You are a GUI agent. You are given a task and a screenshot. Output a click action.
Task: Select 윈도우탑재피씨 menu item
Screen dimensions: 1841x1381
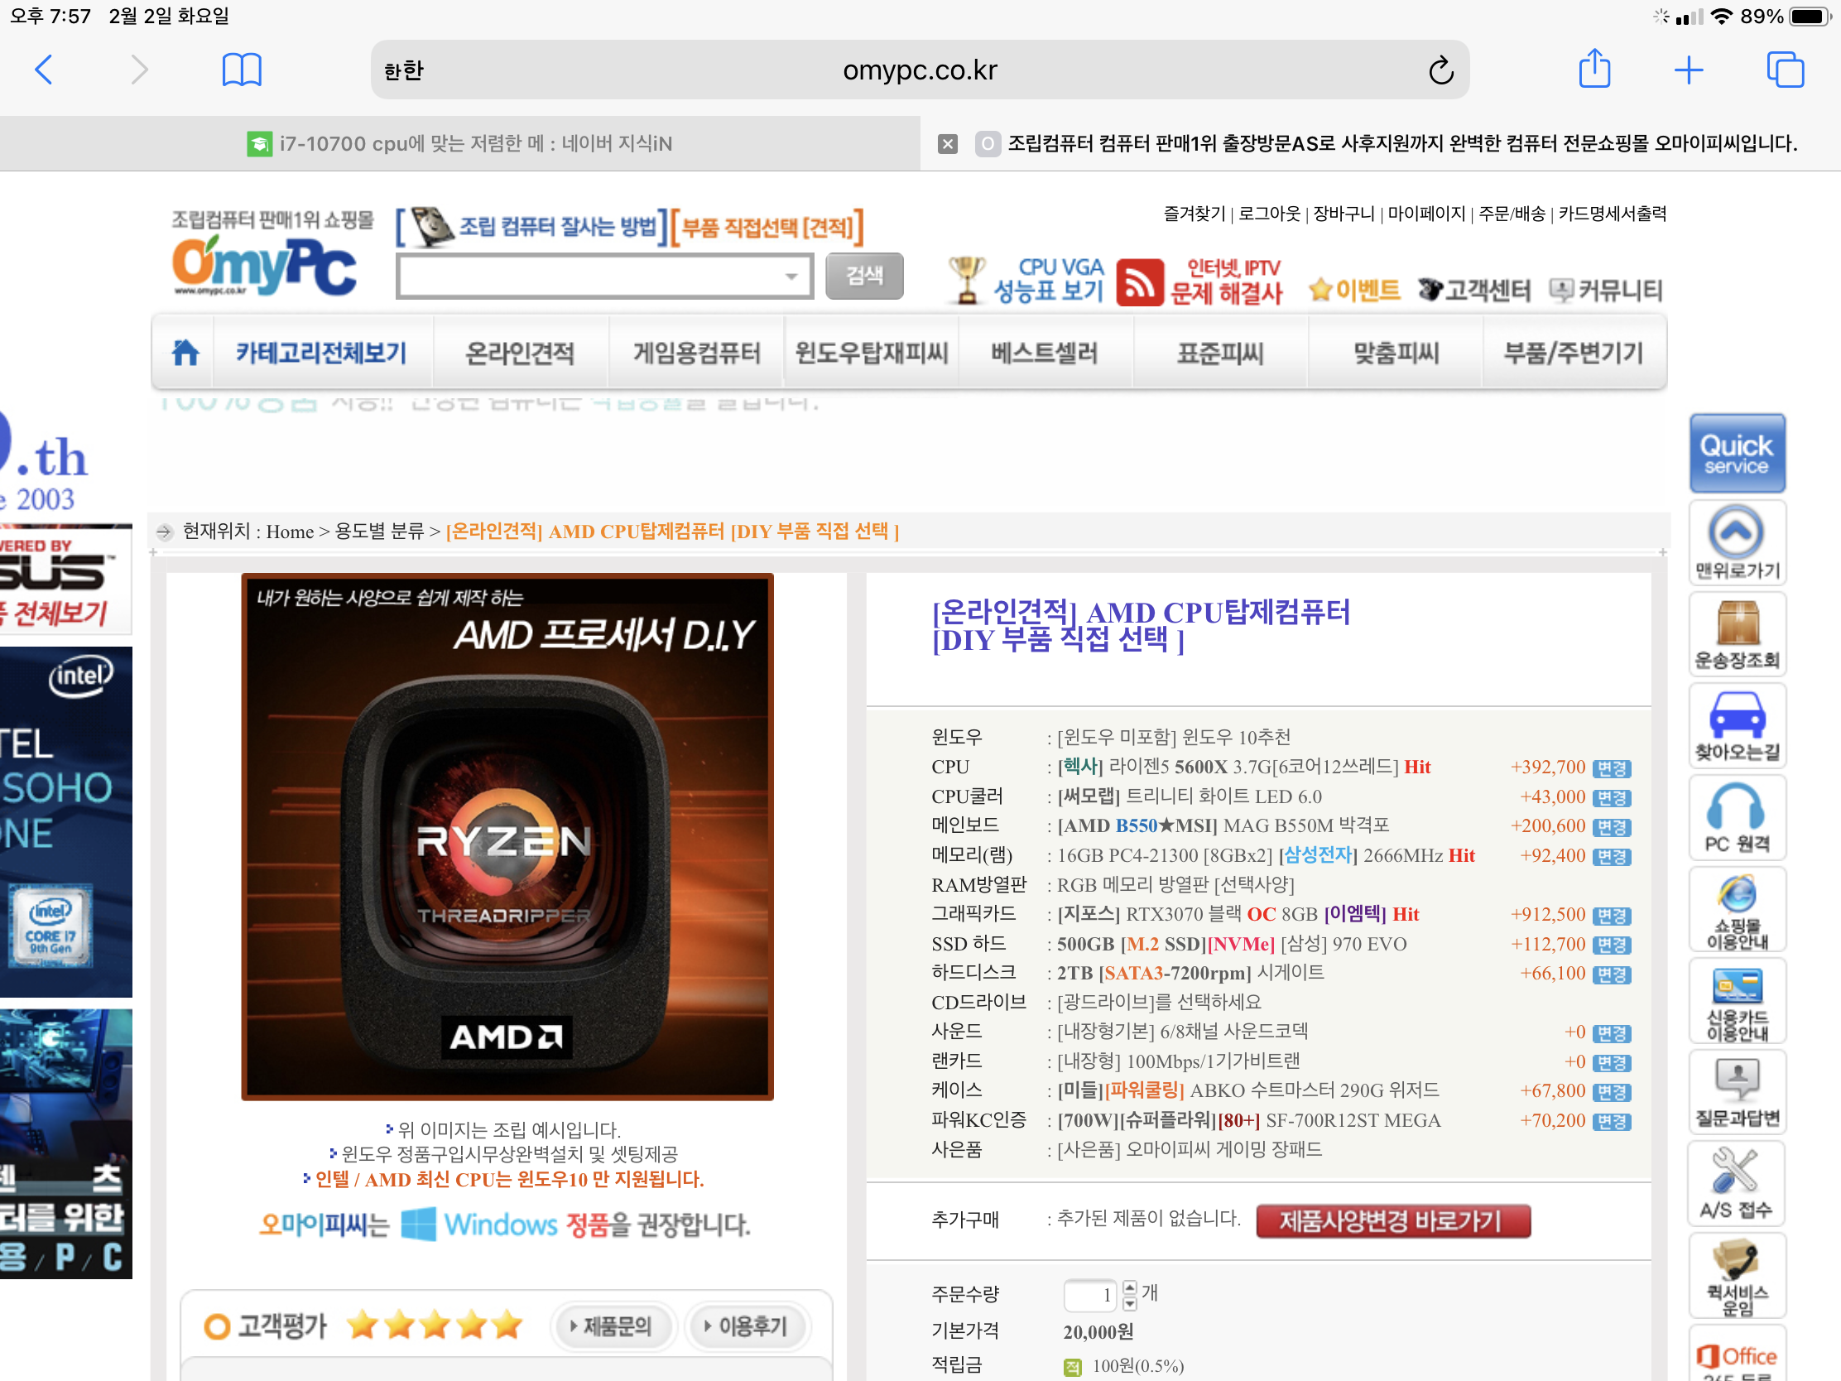(x=872, y=353)
